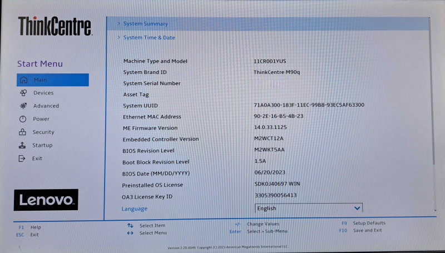Click the Advanced gear icon
Image resolution: width=445 pixels, height=253 pixels.
[x=23, y=106]
